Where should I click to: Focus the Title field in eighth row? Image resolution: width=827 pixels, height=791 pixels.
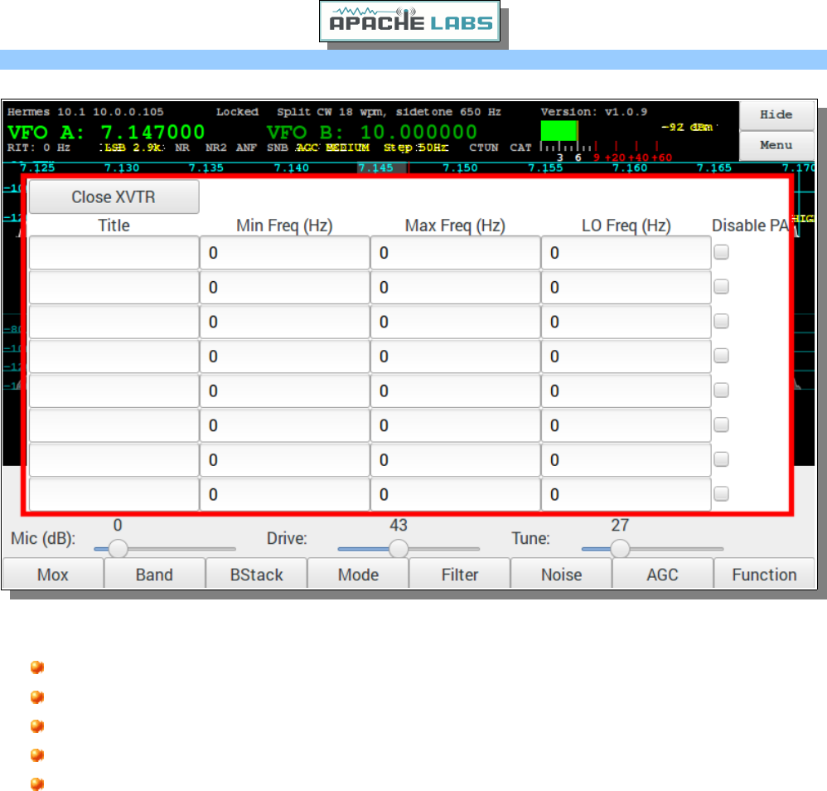point(114,494)
